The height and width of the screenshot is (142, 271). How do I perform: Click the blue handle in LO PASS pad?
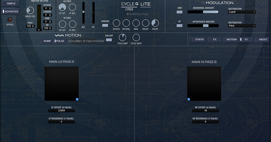tap(77, 99)
